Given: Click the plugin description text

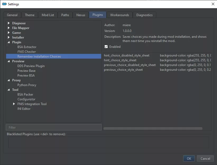Looking at the screenshot, I should pos(164,39).
